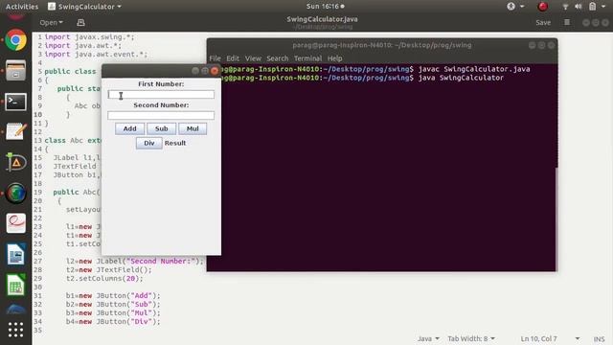Click the Mul button in the calculator

tap(193, 128)
